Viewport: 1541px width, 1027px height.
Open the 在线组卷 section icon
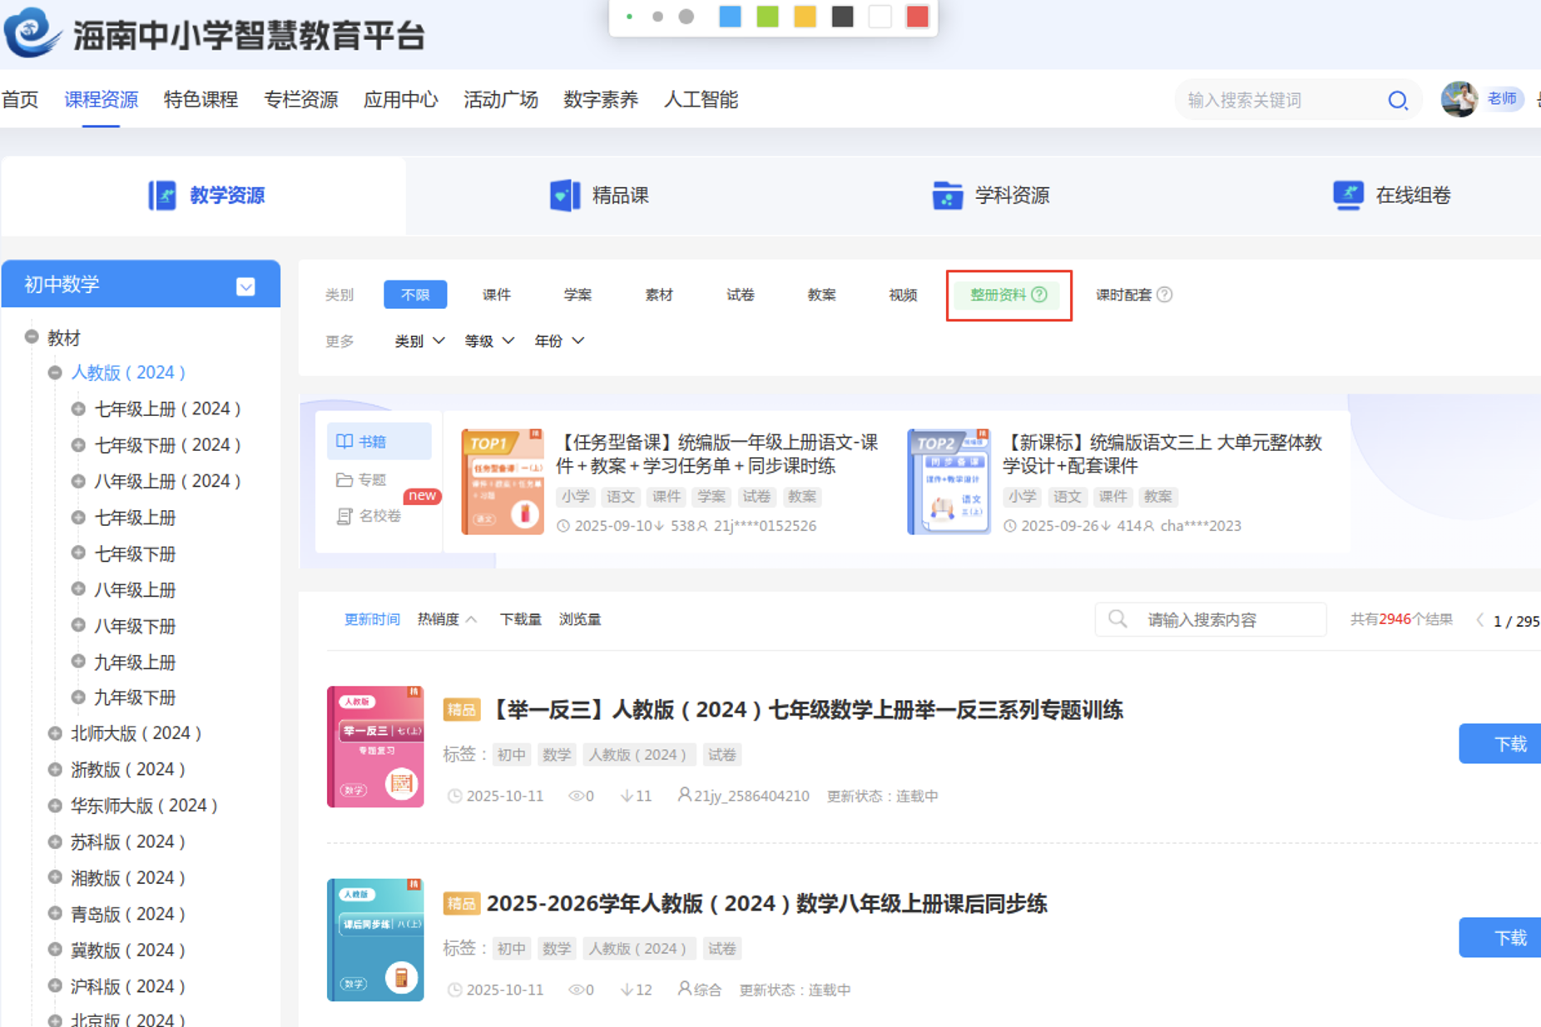tap(1348, 196)
